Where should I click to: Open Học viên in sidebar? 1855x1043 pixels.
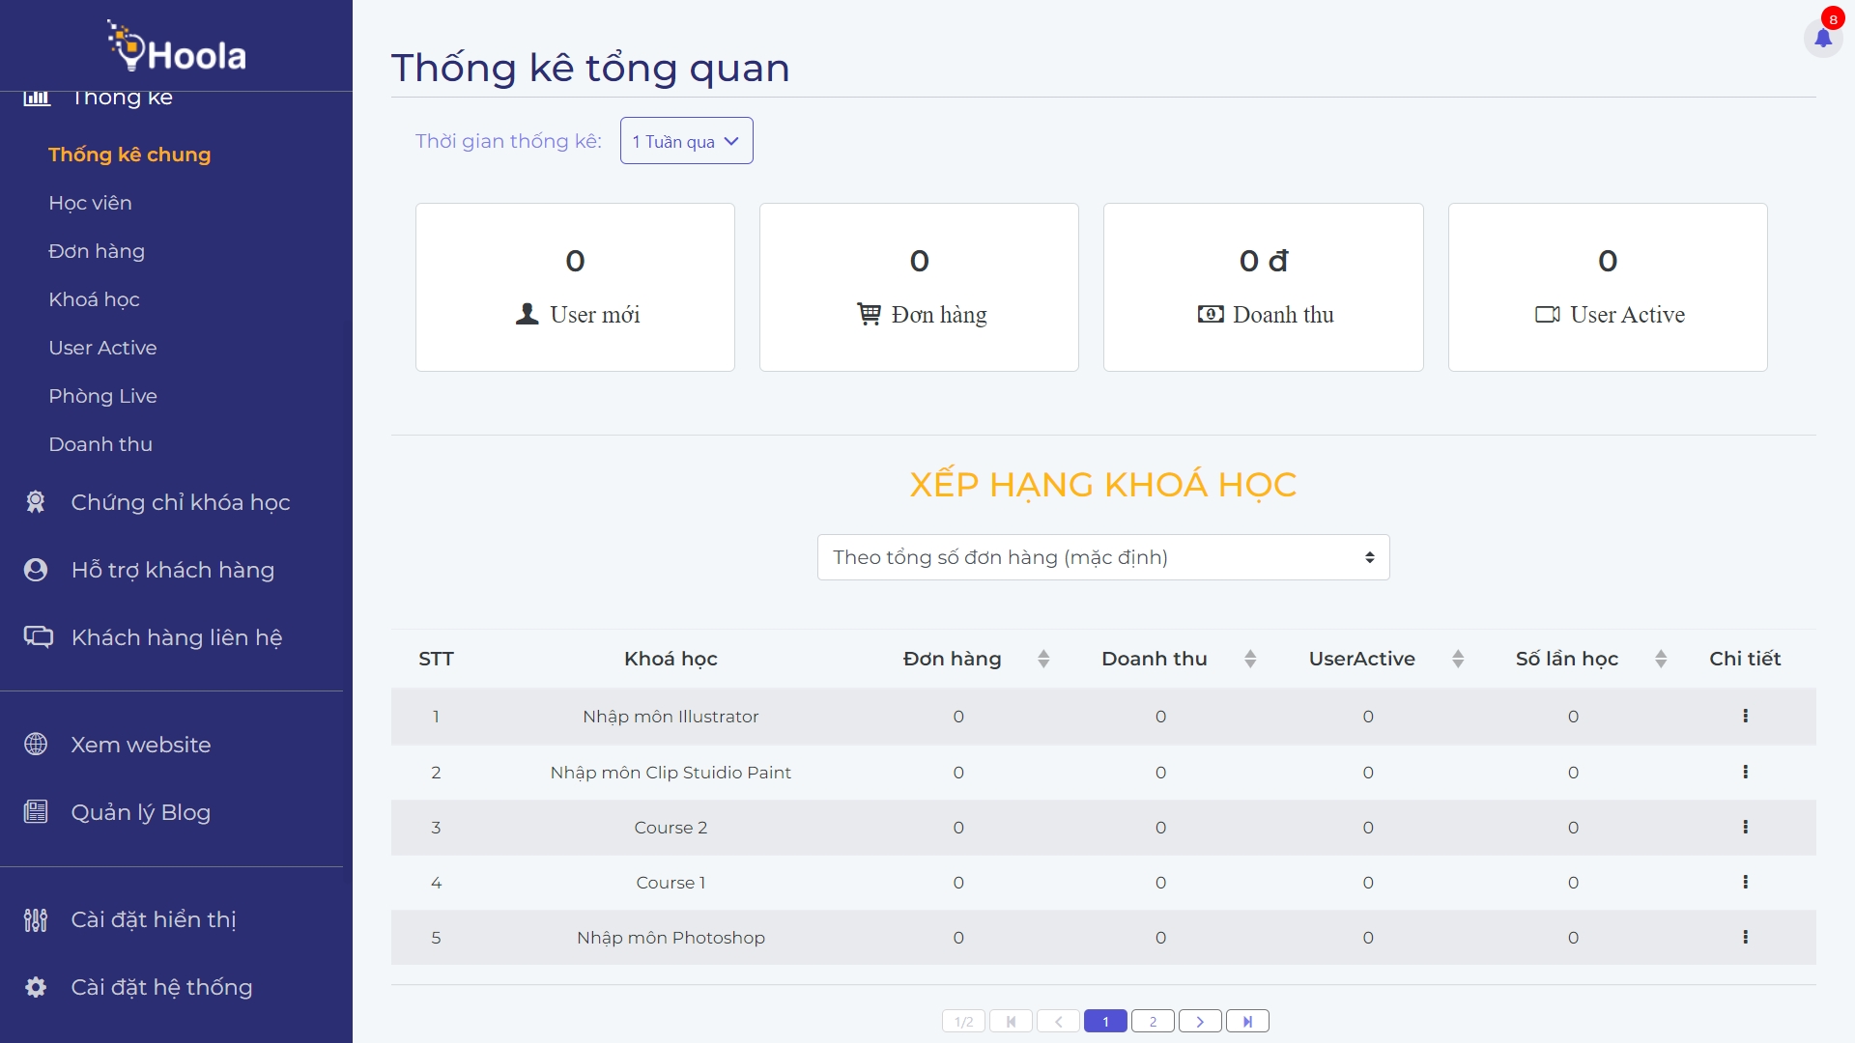[90, 203]
